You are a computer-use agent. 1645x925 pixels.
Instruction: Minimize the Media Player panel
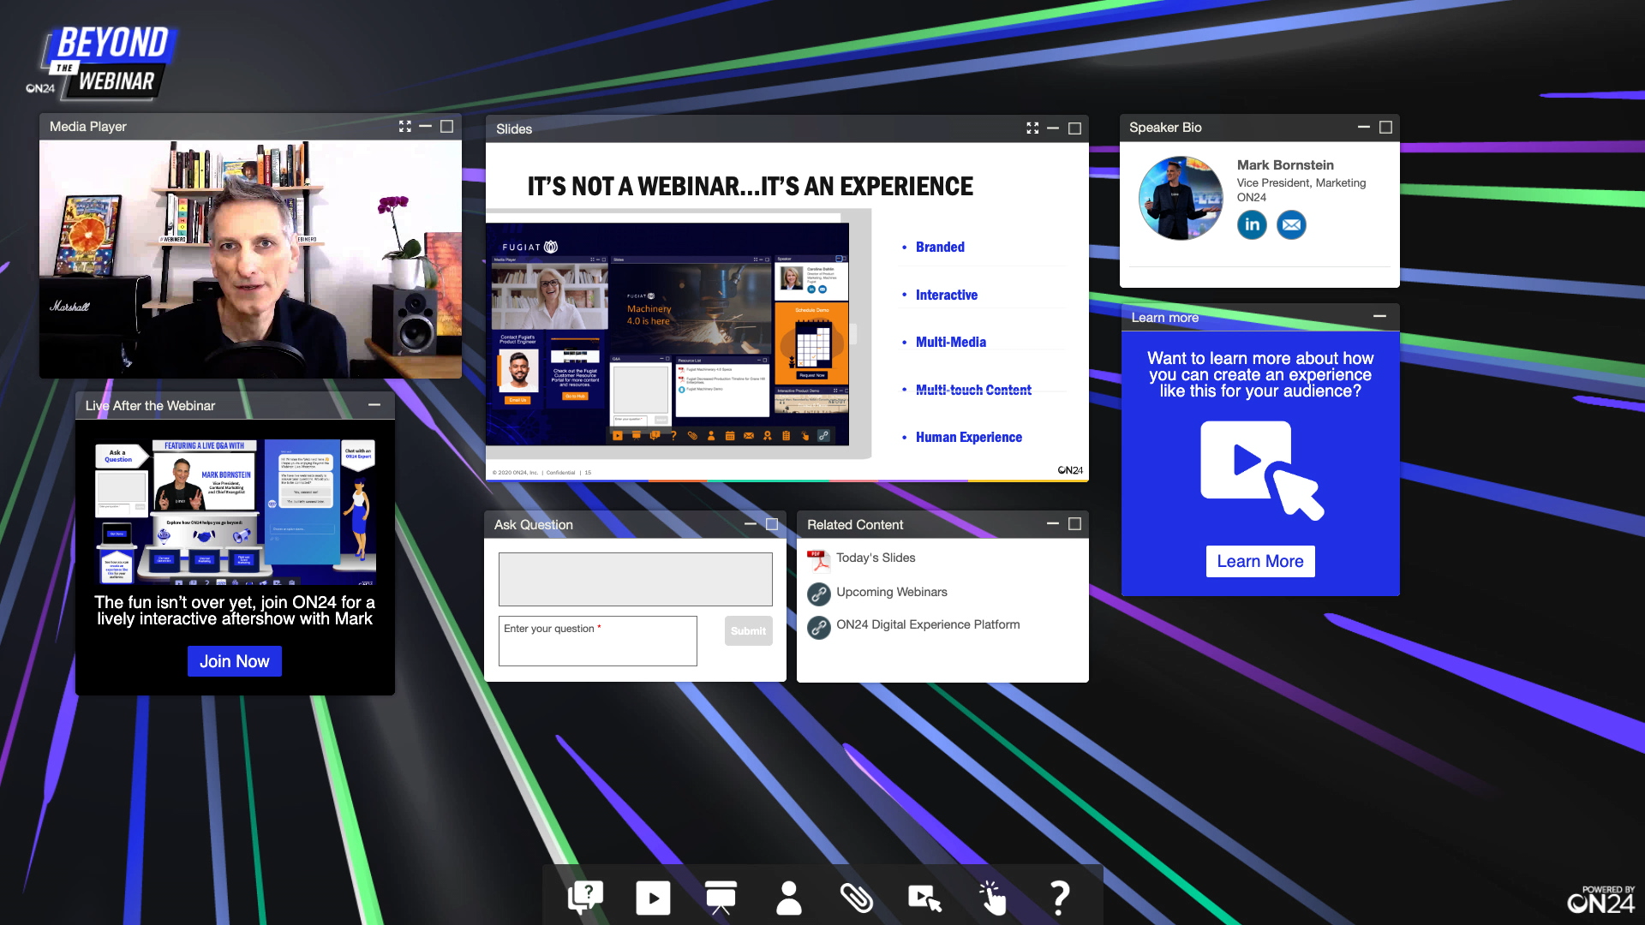point(426,127)
